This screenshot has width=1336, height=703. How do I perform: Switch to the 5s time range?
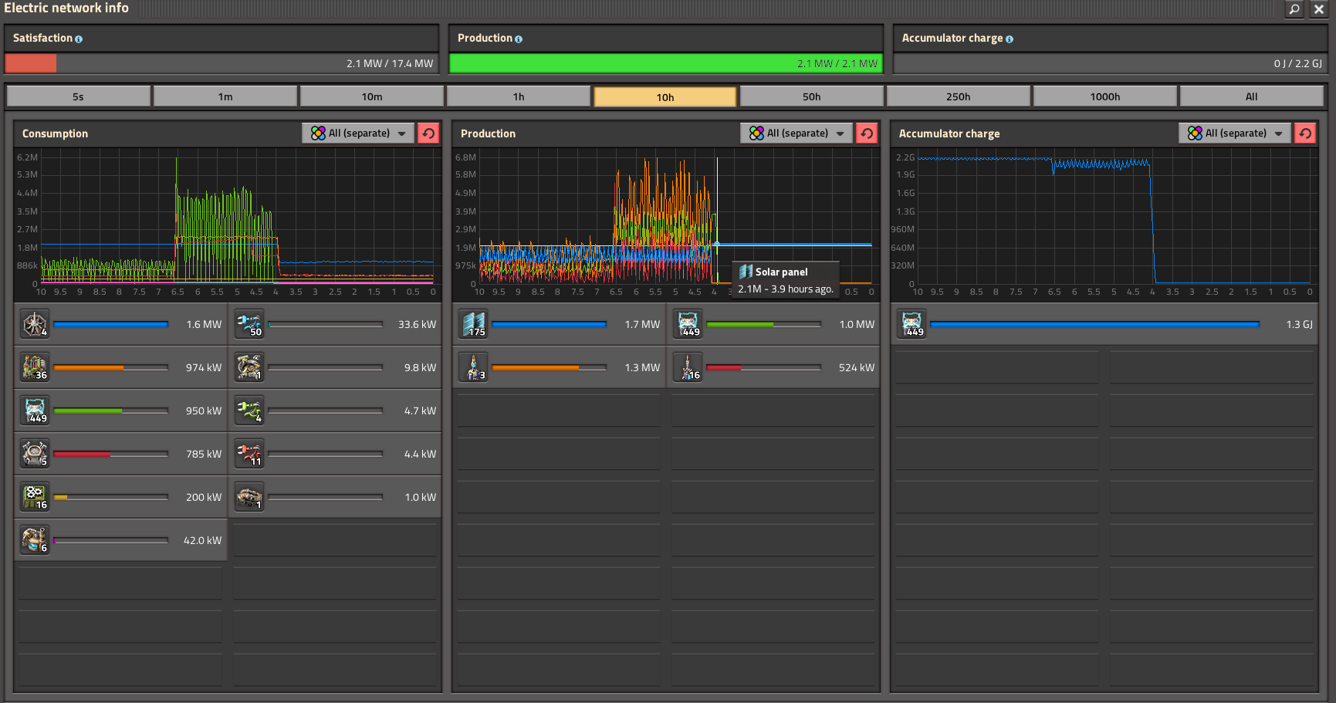click(79, 96)
